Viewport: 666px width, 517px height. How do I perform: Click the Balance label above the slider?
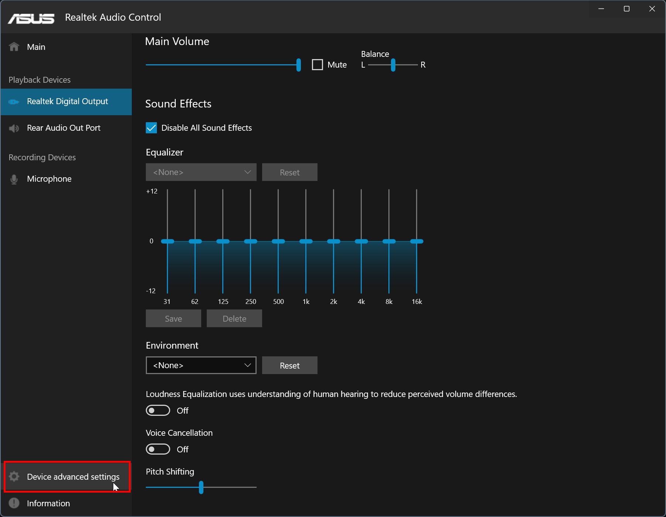coord(375,54)
